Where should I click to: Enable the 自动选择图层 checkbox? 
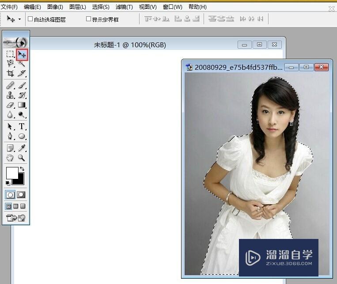pos(30,19)
